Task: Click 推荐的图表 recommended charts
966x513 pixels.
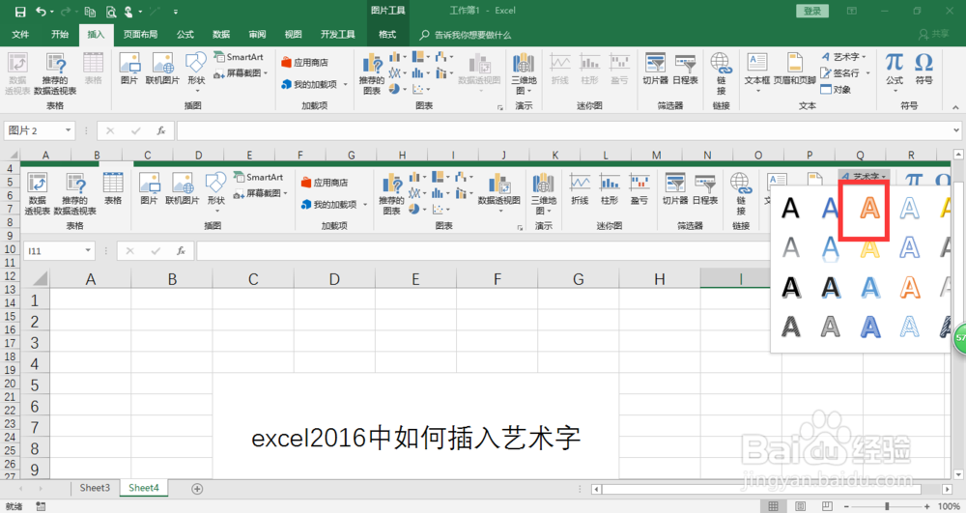Action: [372, 73]
